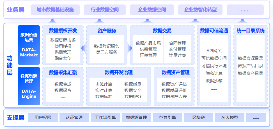273x129 pixels.
Task: Click the 数据可信流通 panel header
Action: pyautogui.click(x=214, y=31)
